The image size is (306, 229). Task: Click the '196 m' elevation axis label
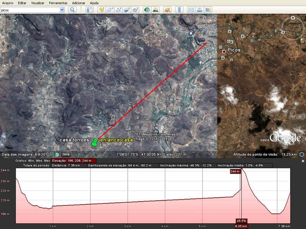[x=5, y=214]
